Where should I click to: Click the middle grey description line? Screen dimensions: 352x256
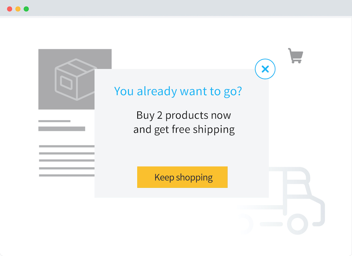click(67, 161)
